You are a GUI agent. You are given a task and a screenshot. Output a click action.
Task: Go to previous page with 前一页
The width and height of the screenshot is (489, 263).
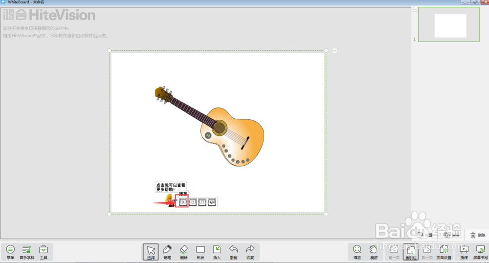[x=394, y=252]
